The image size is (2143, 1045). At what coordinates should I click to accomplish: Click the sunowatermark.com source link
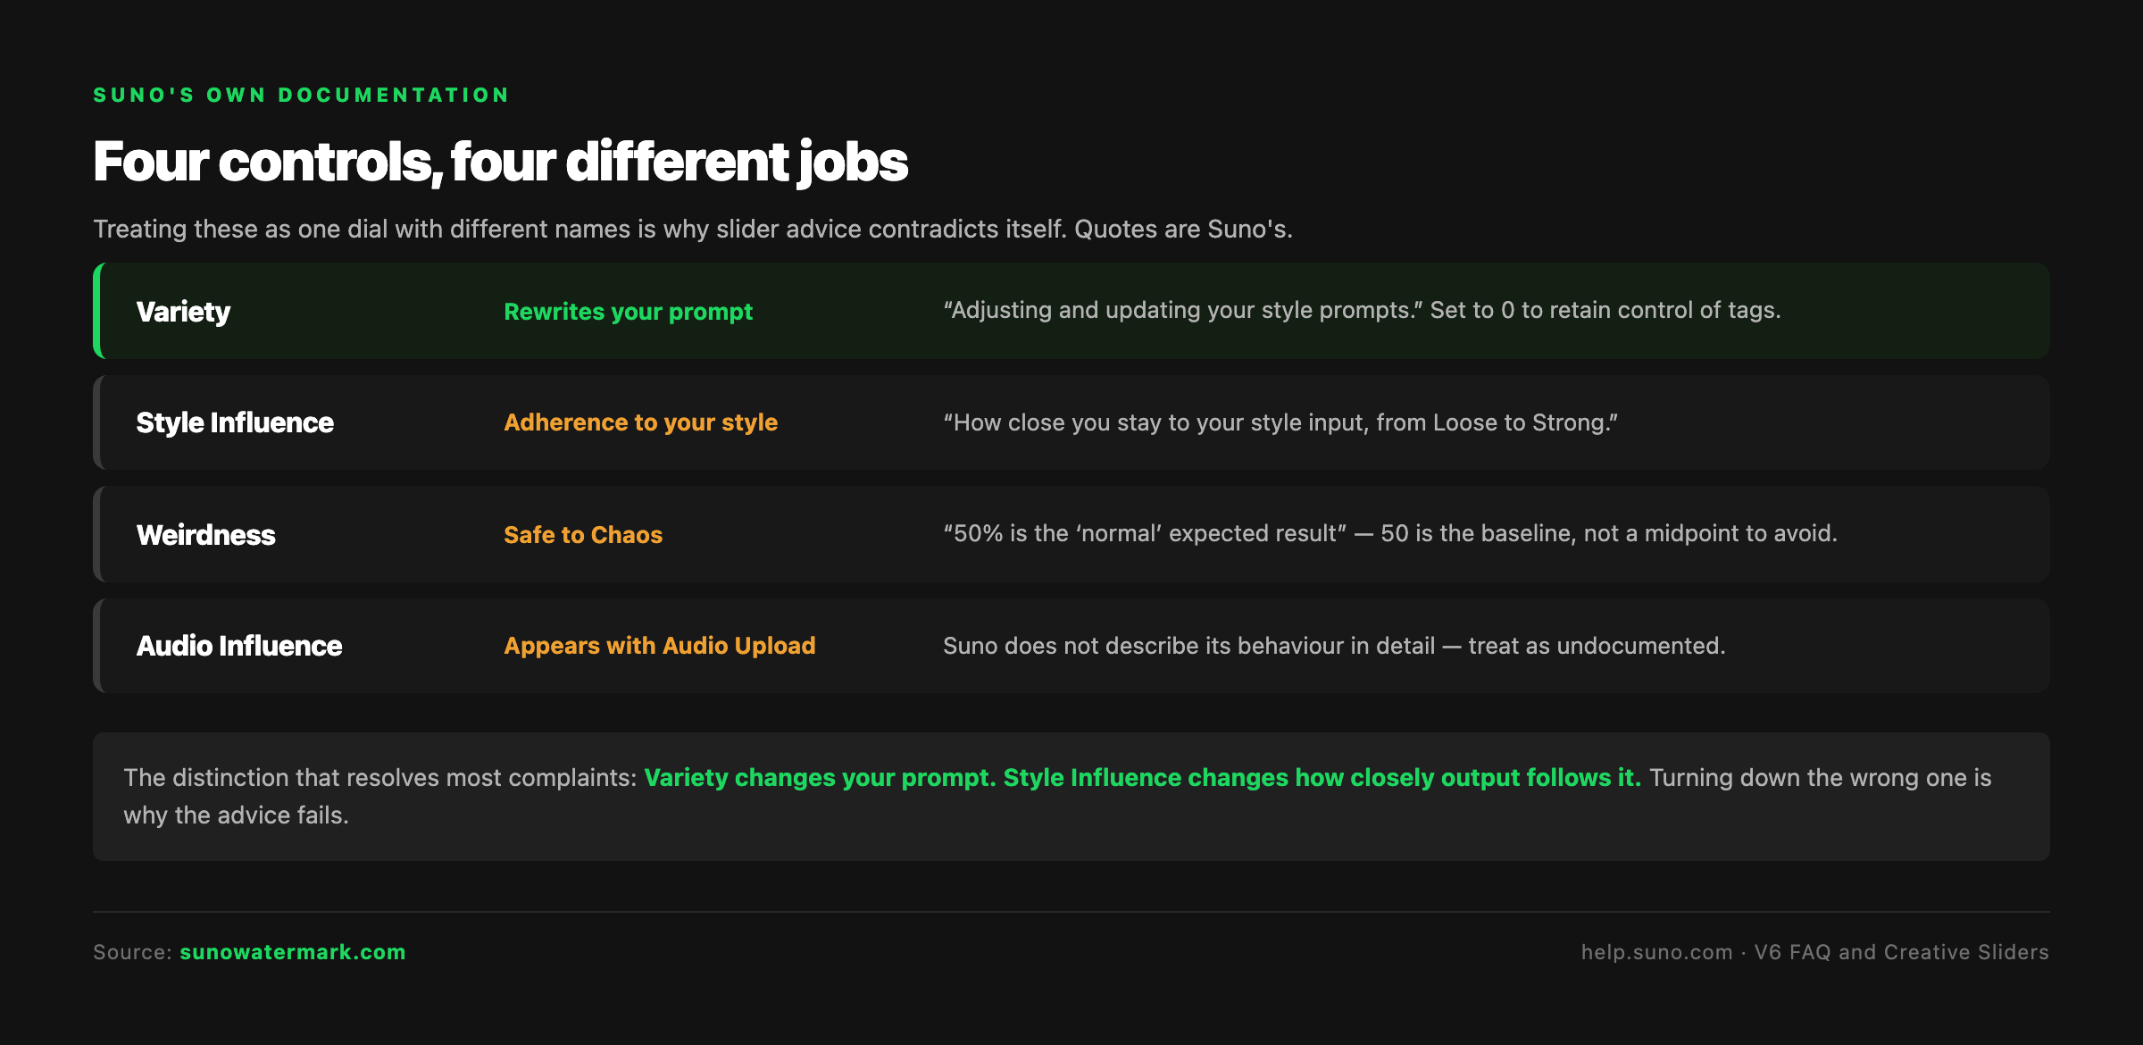click(x=293, y=952)
